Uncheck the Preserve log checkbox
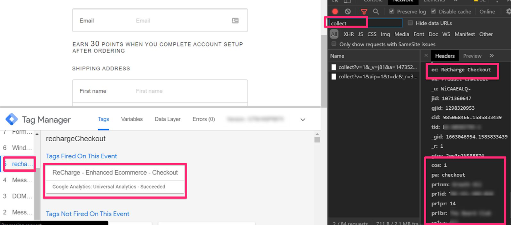This screenshot has width=511, height=227. (x=391, y=11)
